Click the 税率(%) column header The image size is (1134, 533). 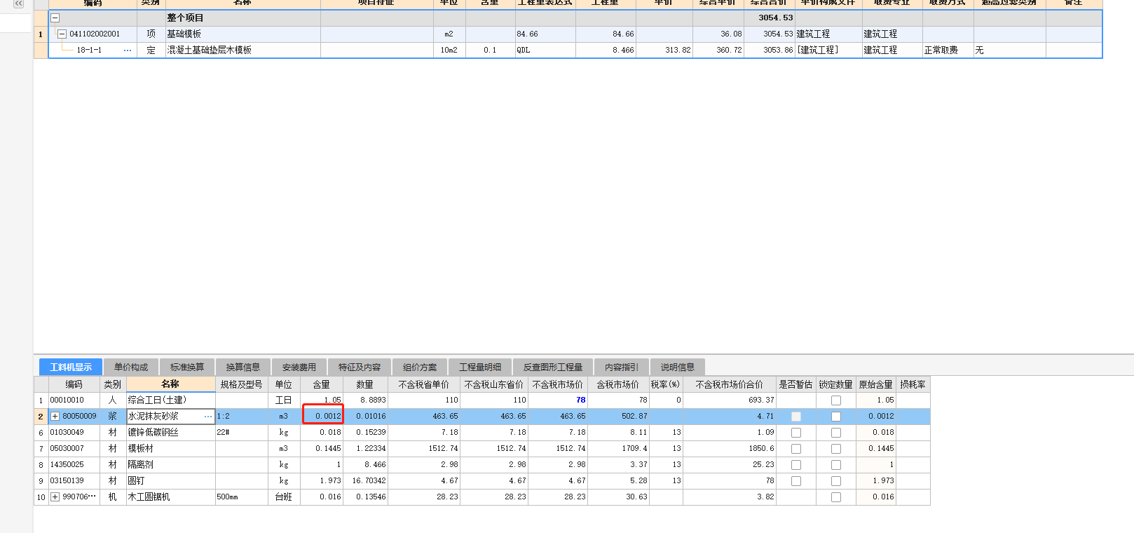(666, 384)
